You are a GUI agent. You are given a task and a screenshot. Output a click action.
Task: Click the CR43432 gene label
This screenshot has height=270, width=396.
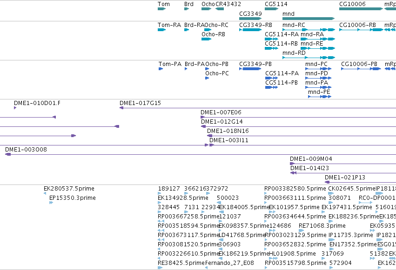[x=228, y=4]
